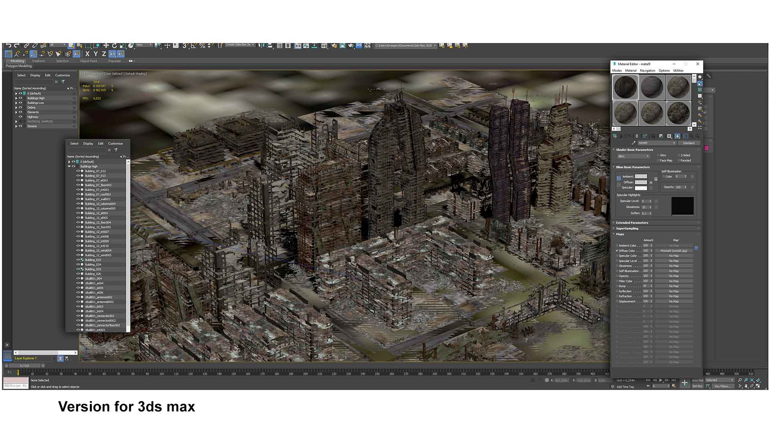Click the play animation button
The image size is (770, 433).
[x=661, y=380]
